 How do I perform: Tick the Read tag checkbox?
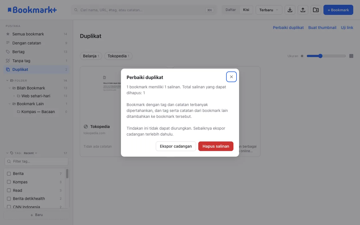[9, 190]
